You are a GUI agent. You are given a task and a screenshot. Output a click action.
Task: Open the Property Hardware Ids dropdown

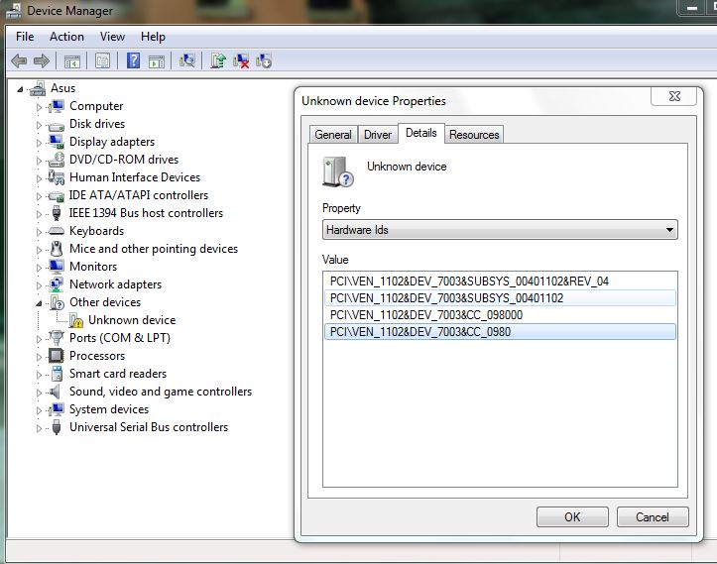pos(500,229)
